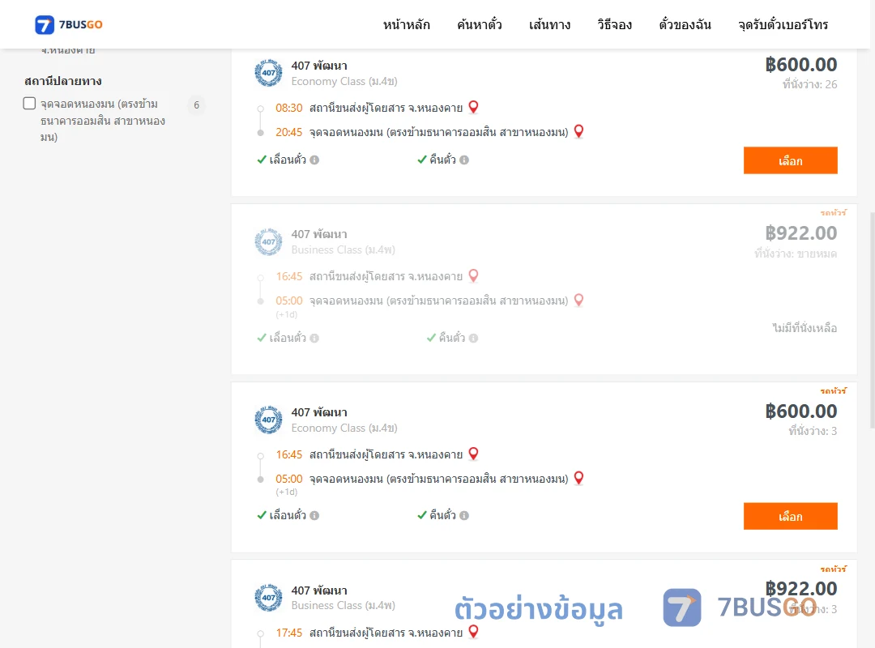Tick the จุดจอดหนองมน destination station checkbox
This screenshot has width=875, height=648.
30,103
